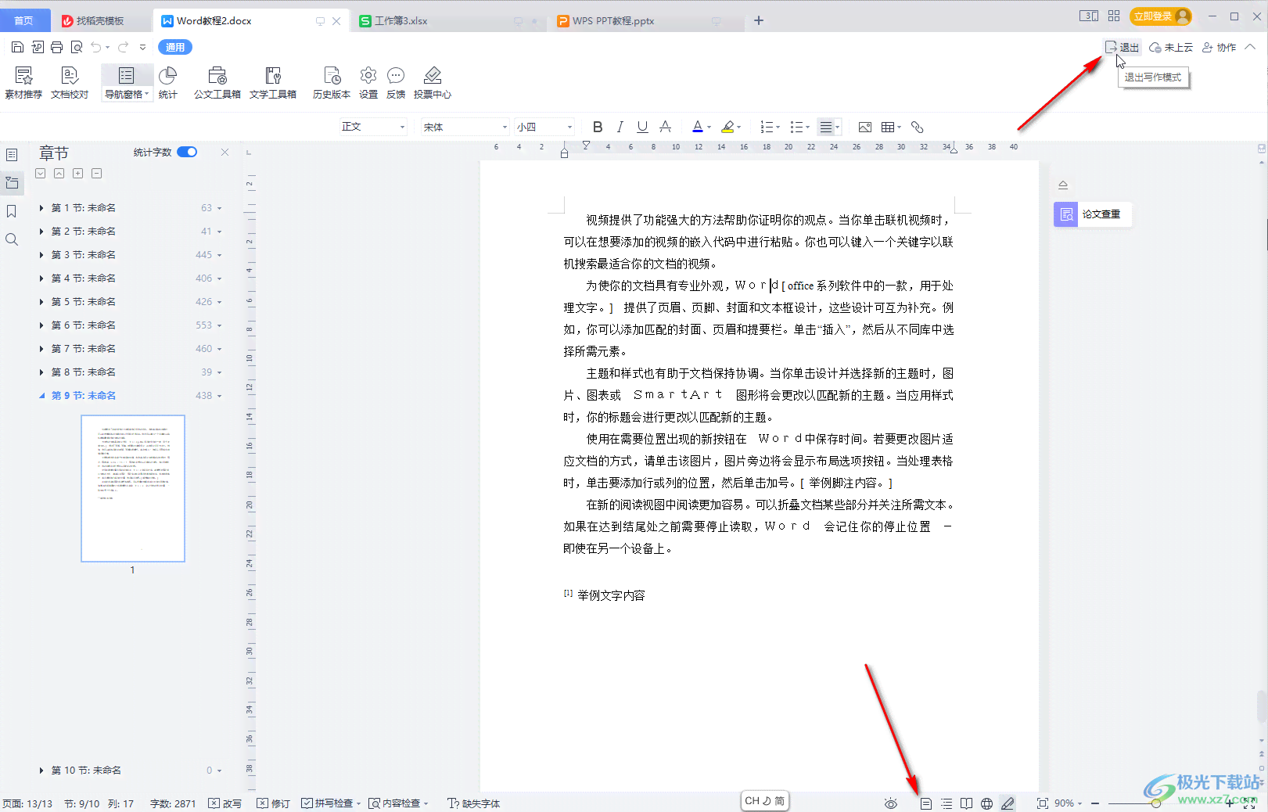Expand 第 1 节 in chapter list
1268x812 pixels.
coord(41,208)
